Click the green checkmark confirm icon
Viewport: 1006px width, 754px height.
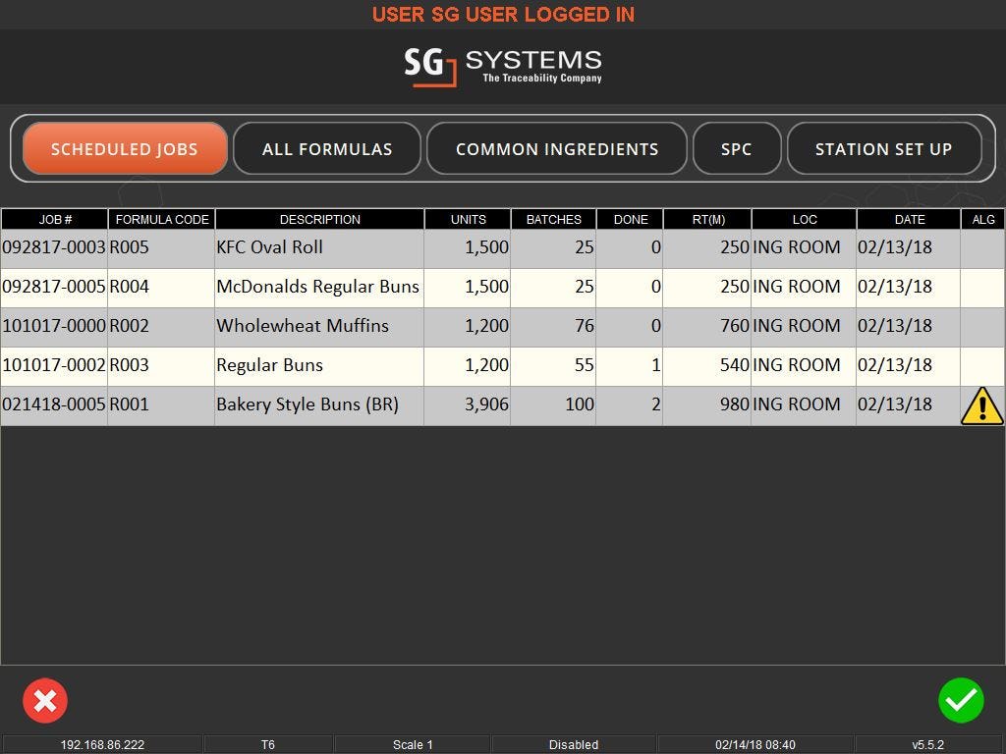pyautogui.click(x=961, y=700)
